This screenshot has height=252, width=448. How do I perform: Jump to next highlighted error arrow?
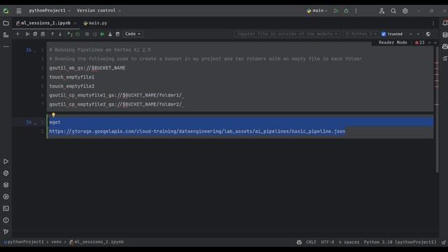click(x=435, y=43)
